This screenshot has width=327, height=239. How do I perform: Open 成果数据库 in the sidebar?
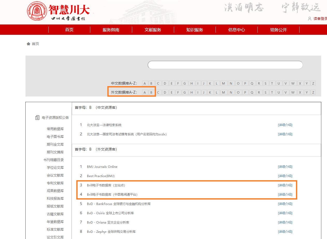55,191
